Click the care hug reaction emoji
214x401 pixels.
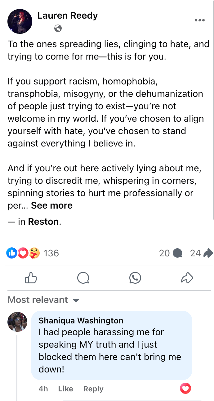point(34,253)
